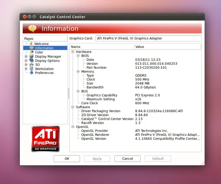Open the Welcome page icon
This screenshot has width=221, height=184.
(31, 44)
